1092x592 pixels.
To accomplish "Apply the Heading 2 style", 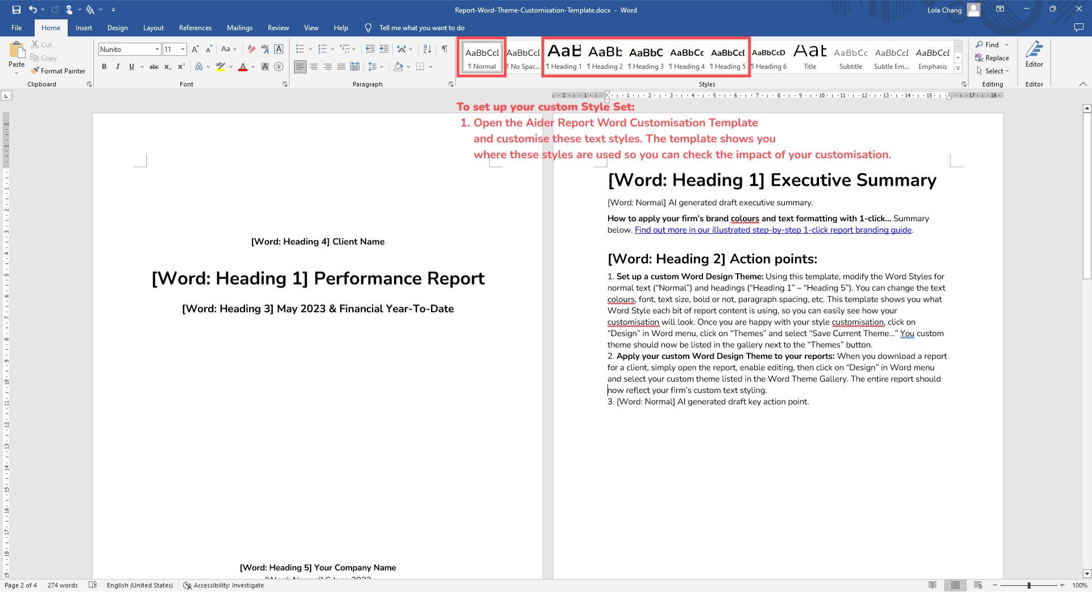I will click(x=605, y=57).
